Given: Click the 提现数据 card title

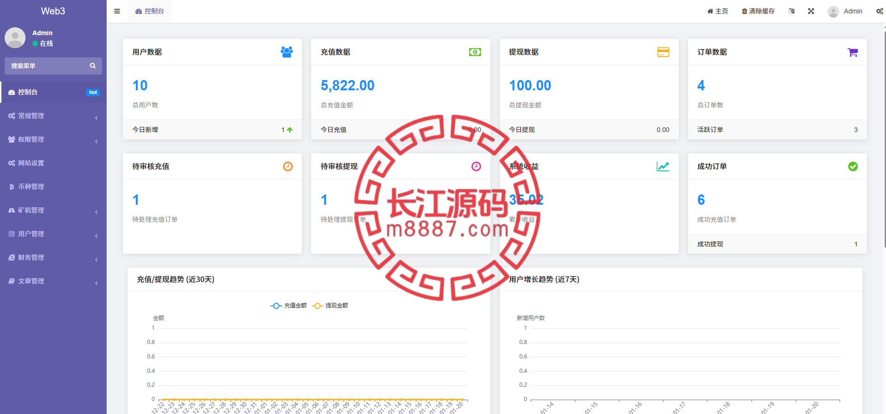Looking at the screenshot, I should click(x=523, y=52).
